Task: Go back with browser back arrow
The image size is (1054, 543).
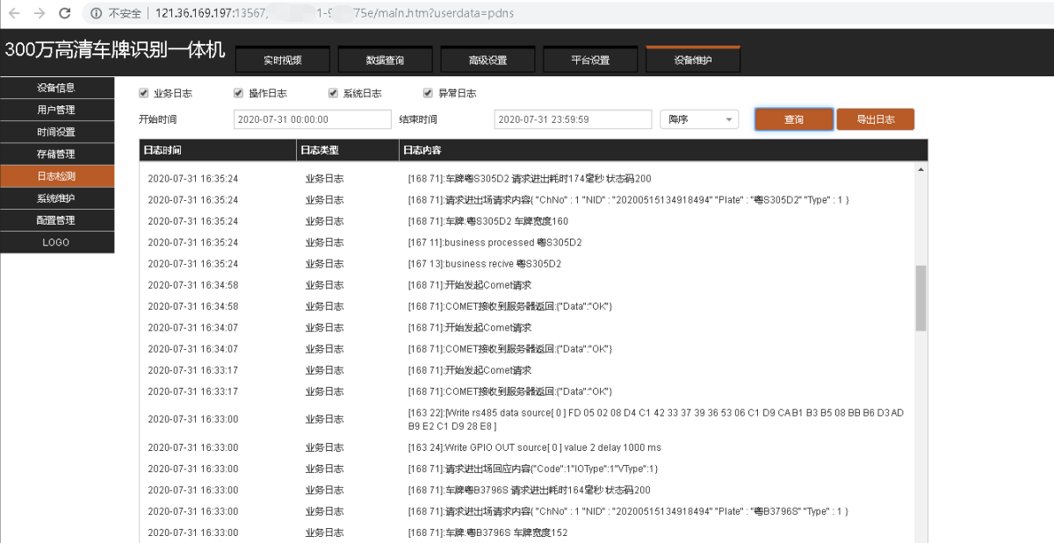Action: pos(13,13)
